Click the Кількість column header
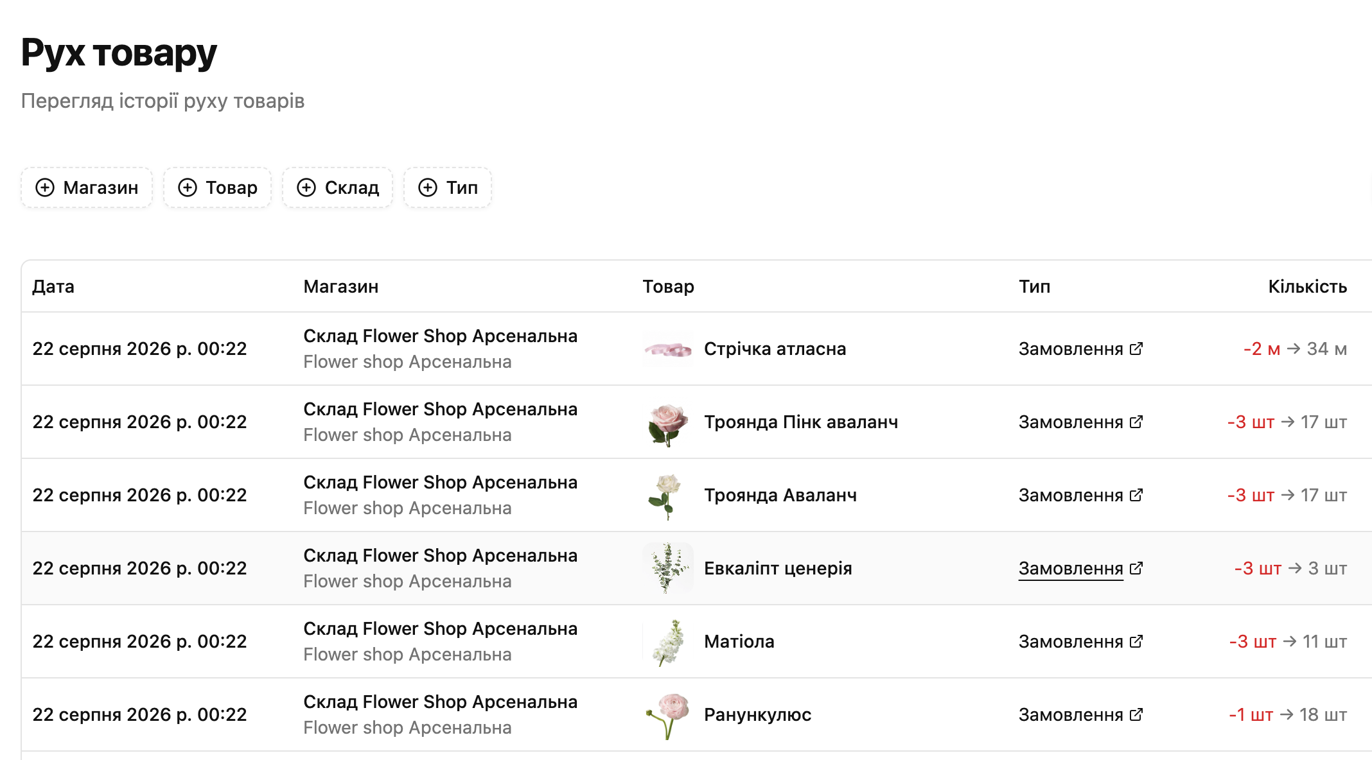The width and height of the screenshot is (1372, 760). tap(1307, 286)
